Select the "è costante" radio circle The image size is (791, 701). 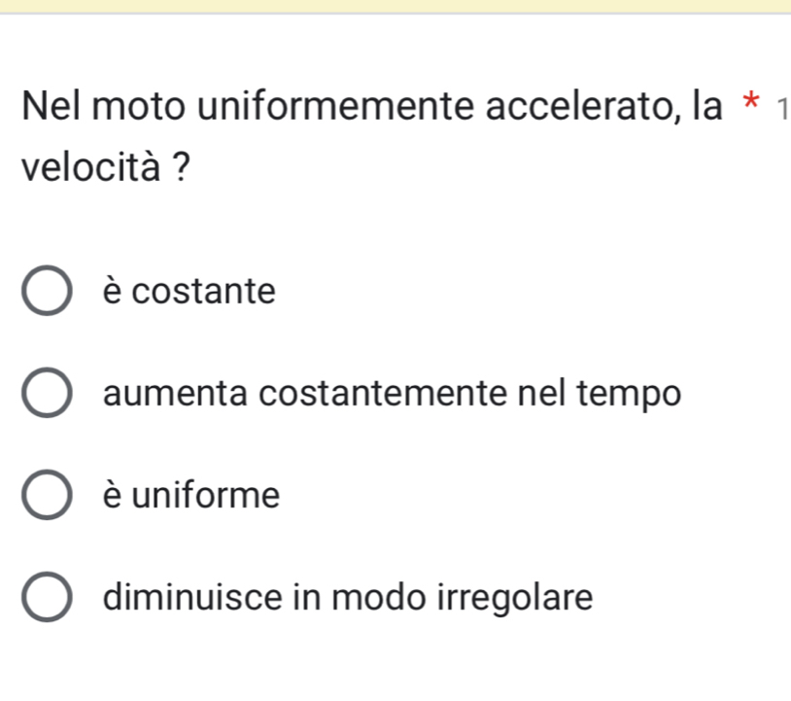point(46,294)
